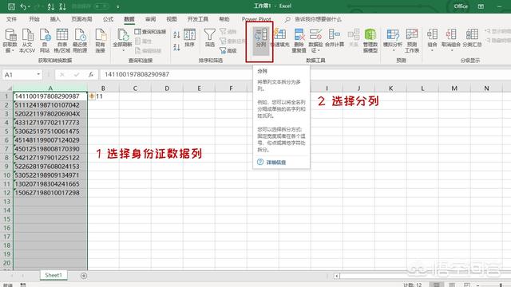The height and width of the screenshot is (287, 511).
Task: Open the 开发工具 (Developer) tab
Action: click(197, 19)
